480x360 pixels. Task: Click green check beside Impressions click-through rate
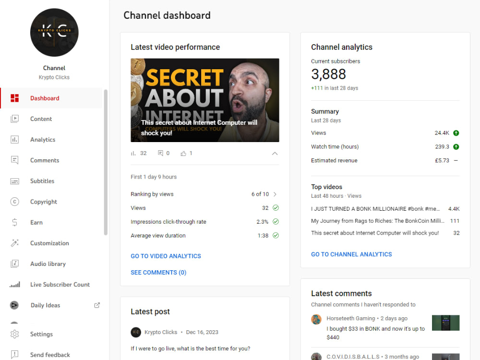click(x=276, y=222)
